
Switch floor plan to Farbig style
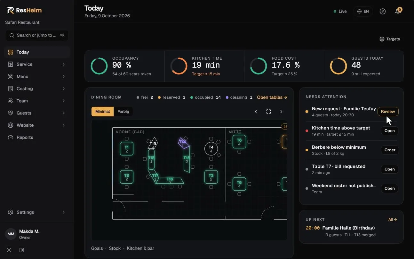click(x=123, y=112)
